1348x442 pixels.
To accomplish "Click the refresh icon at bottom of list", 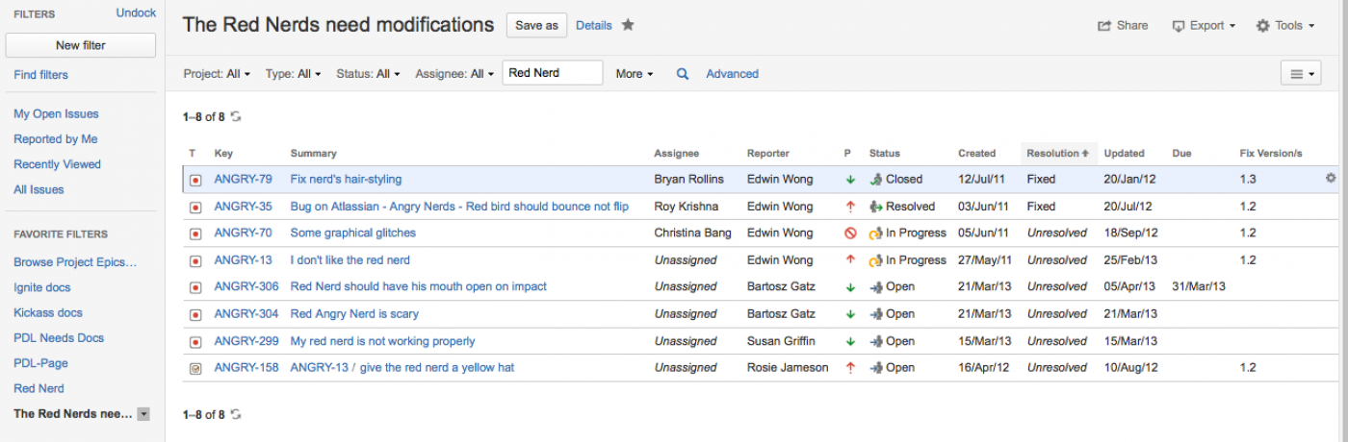I will pyautogui.click(x=236, y=415).
